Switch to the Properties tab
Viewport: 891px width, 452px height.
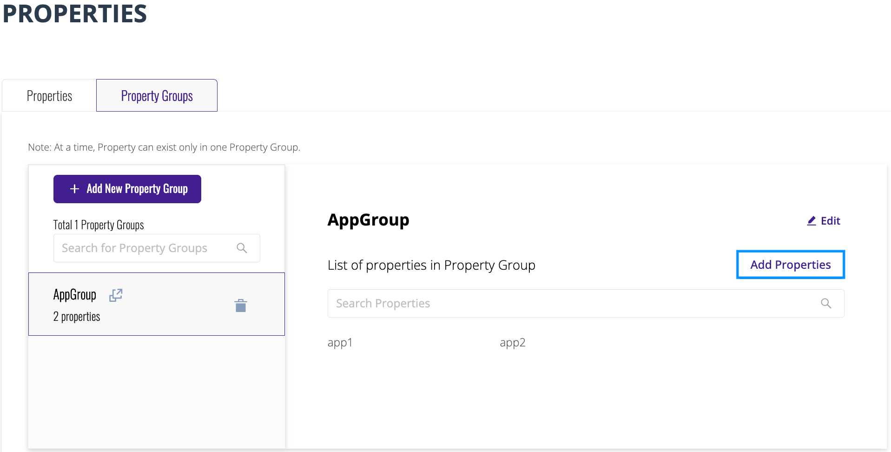49,96
